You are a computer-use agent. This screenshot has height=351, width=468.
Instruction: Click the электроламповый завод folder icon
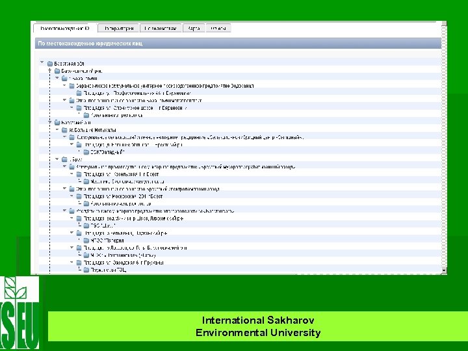pos(72,189)
